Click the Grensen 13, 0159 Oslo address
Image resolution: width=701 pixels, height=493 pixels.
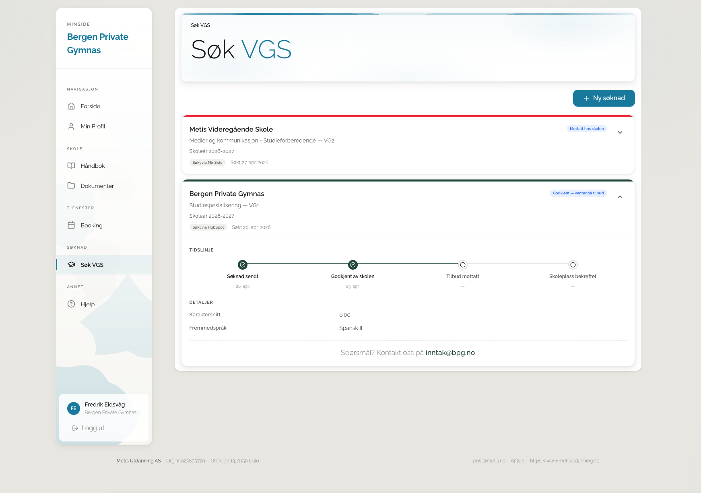point(235,461)
